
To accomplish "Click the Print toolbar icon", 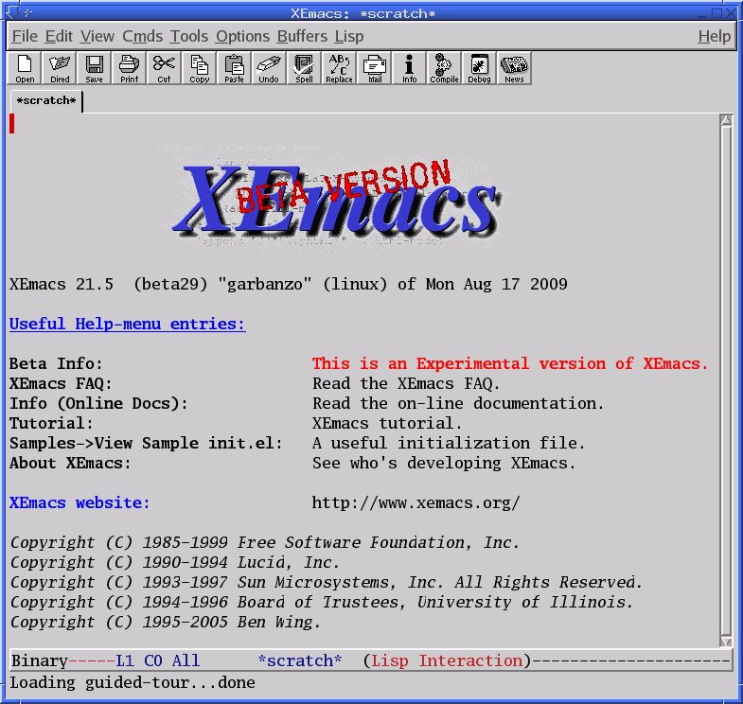I will click(130, 68).
